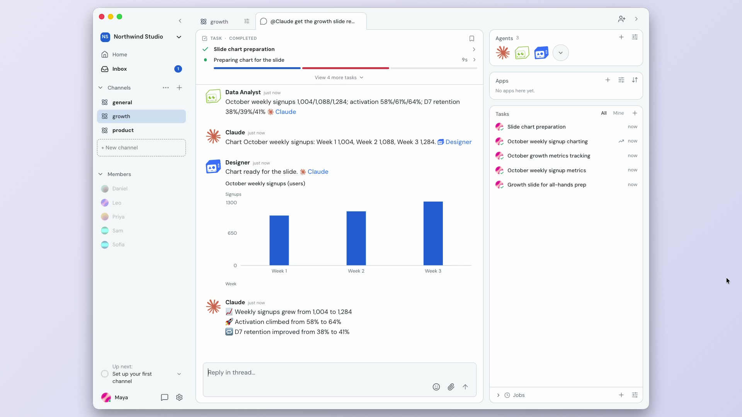Sort apps with the up-down arrows icon
Screen dimensions: 742x417
tap(635, 80)
